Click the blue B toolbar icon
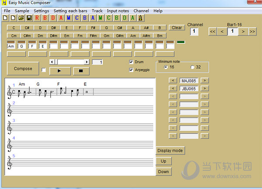 [85, 18]
